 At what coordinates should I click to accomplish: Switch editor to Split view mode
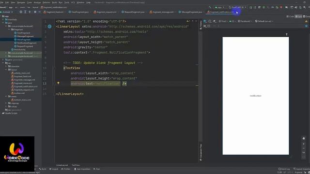pyautogui.click(x=298, y=16)
